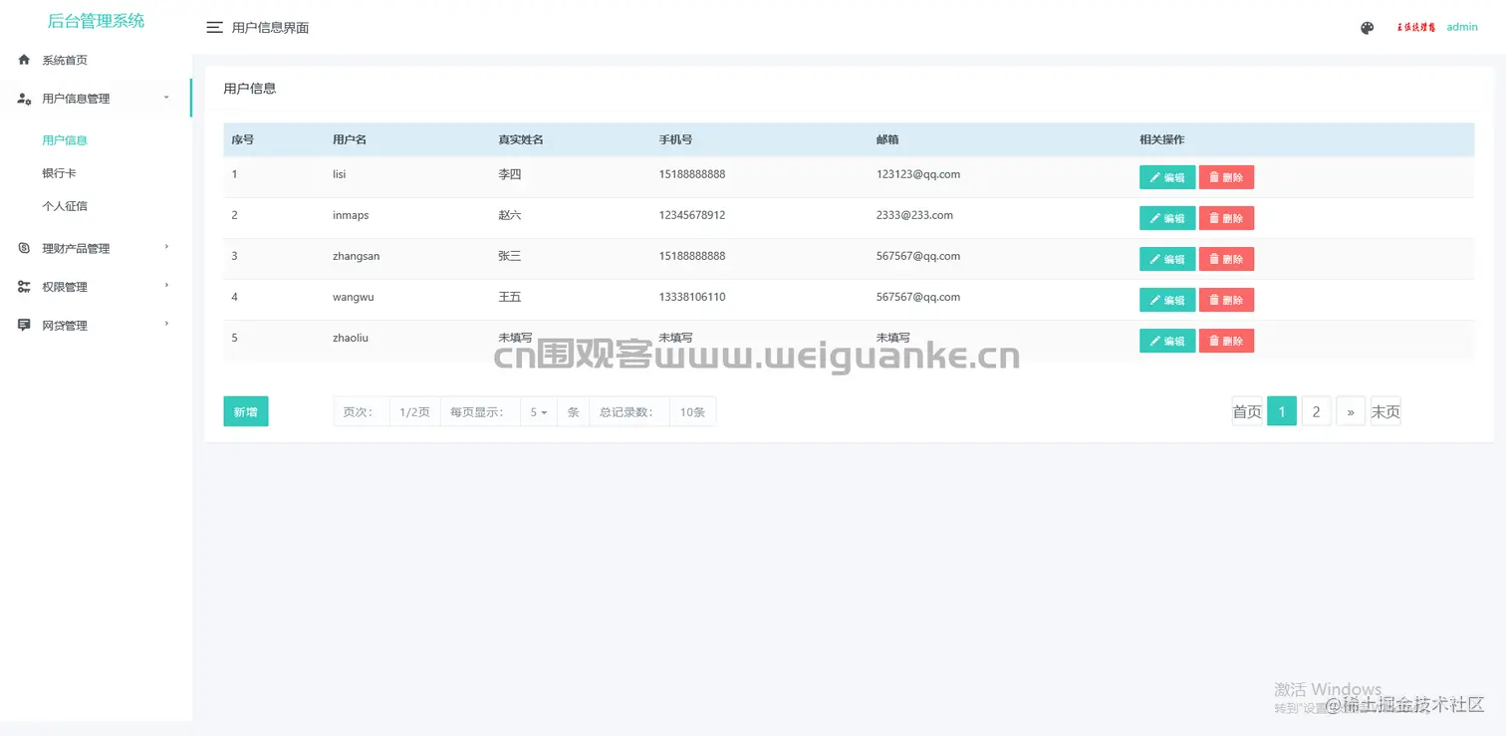The image size is (1506, 736).
Task: Click the admin username link
Action: pos(1462,27)
